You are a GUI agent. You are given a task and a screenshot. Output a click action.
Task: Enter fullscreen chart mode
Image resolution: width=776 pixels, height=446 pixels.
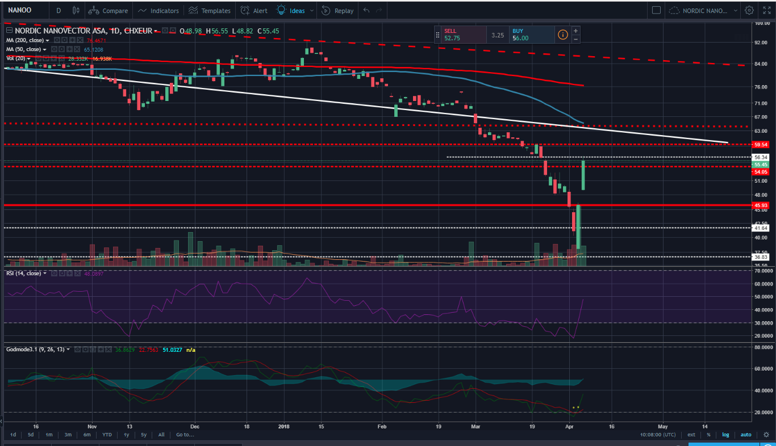click(766, 10)
